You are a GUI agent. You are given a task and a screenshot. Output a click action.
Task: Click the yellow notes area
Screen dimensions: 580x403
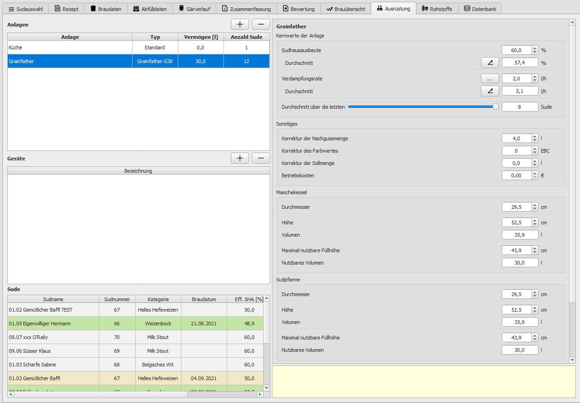tap(423, 382)
